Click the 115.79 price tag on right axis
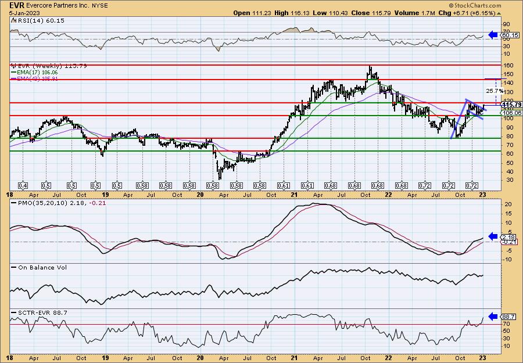This screenshot has height=363, width=523. 511,105
